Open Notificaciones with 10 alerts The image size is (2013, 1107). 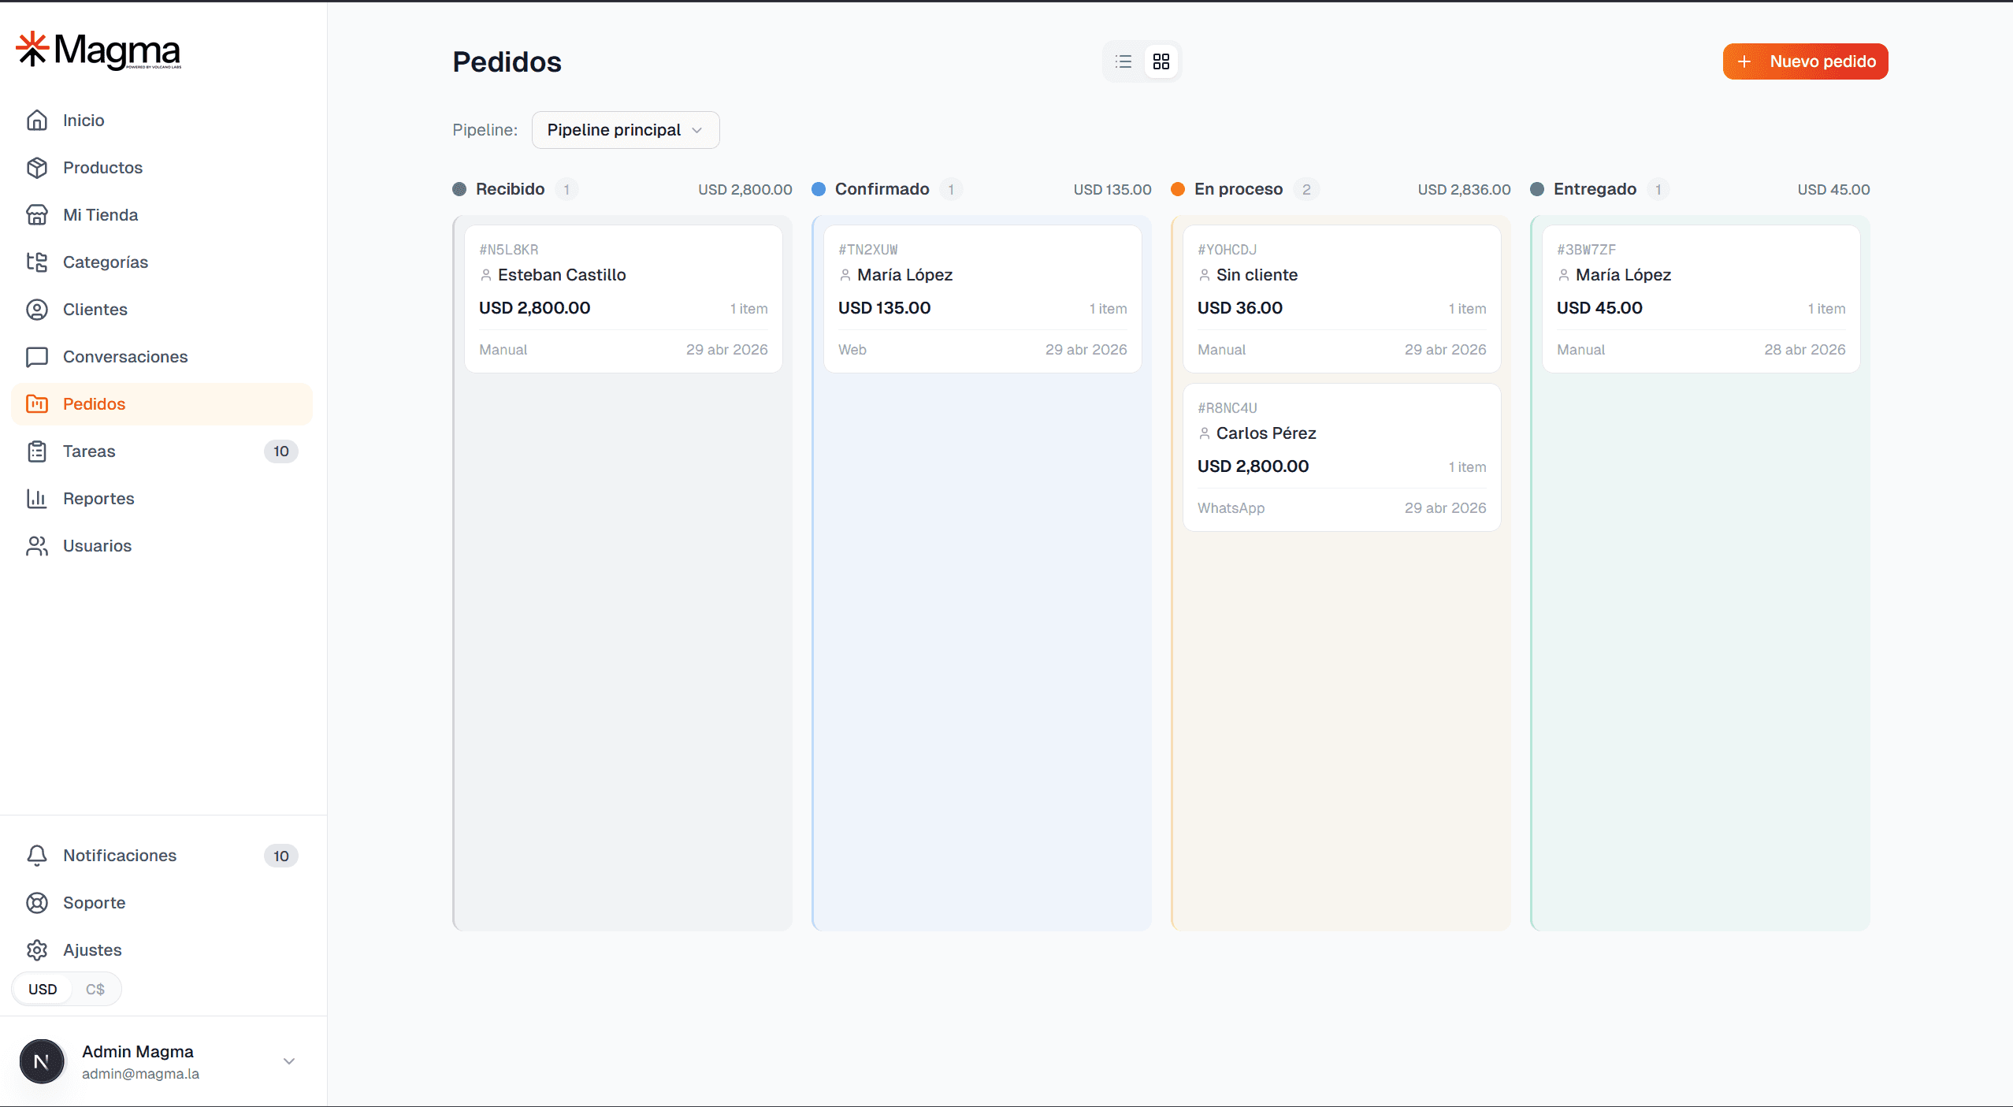click(119, 856)
